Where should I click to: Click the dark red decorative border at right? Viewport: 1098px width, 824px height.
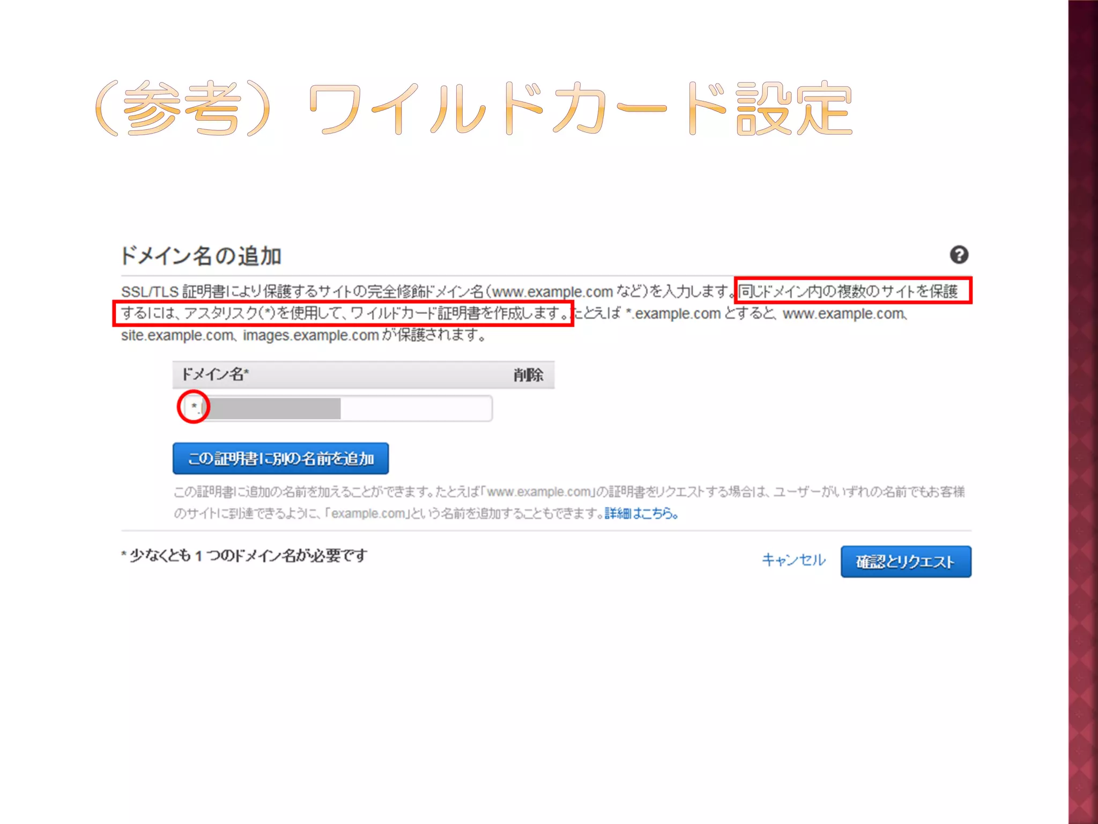(x=1083, y=412)
